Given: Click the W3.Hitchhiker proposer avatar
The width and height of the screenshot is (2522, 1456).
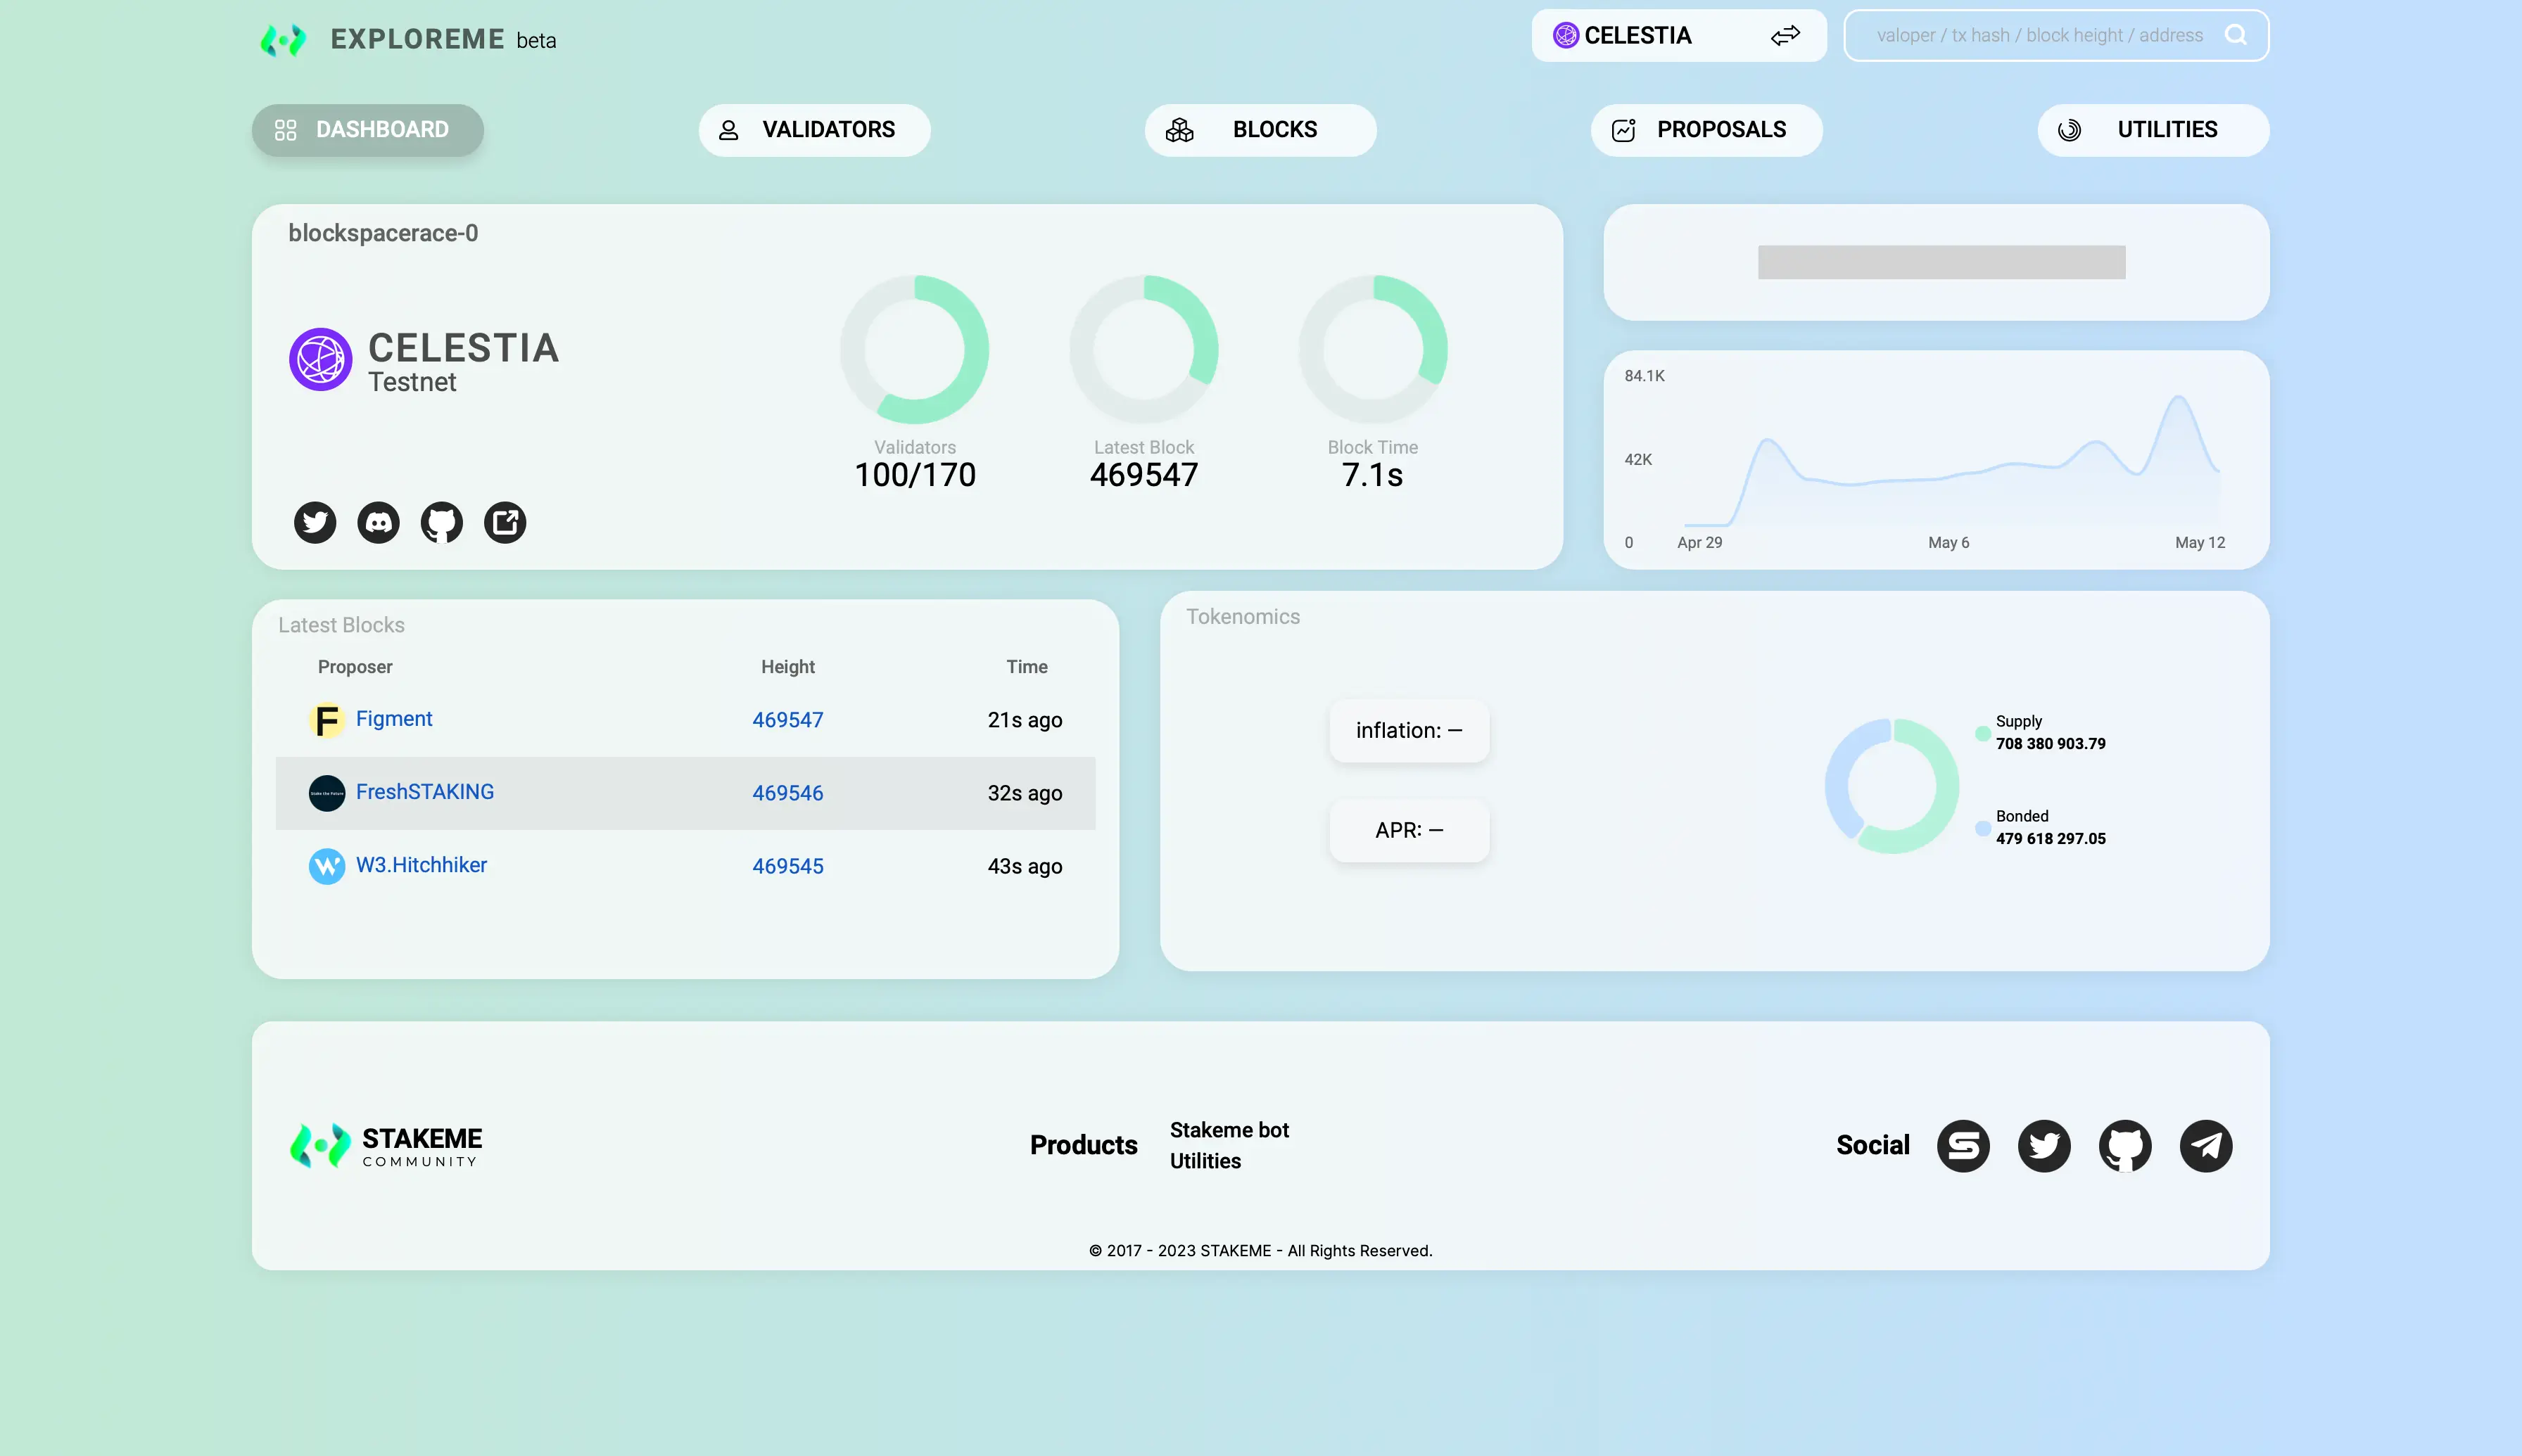Looking at the screenshot, I should [x=326, y=866].
